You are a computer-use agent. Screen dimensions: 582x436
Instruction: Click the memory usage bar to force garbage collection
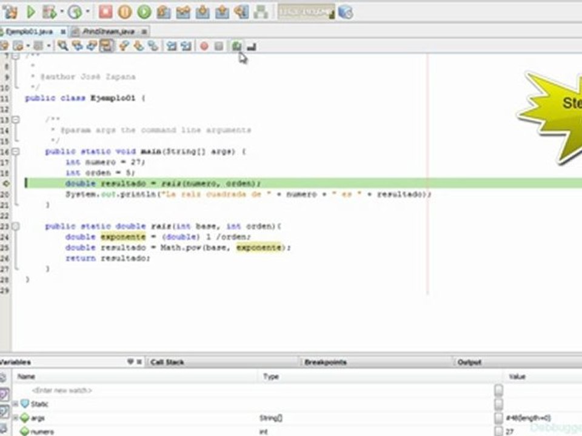(x=306, y=12)
